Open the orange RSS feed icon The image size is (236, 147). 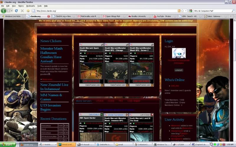179,11
